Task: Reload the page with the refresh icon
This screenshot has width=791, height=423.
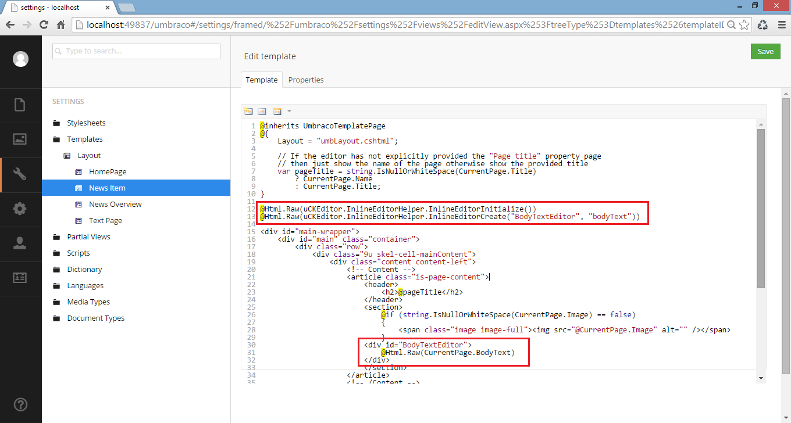Action: pyautogui.click(x=44, y=24)
